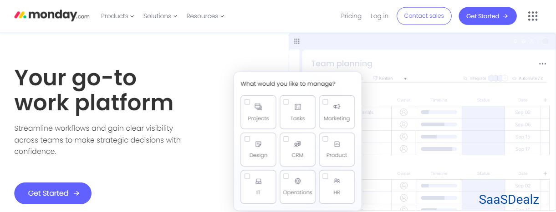Add column with plus beside first Date header
556x212 pixels.
545,100
